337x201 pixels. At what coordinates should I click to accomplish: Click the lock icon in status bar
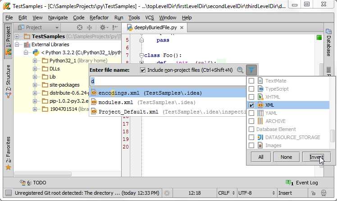pos(314,193)
